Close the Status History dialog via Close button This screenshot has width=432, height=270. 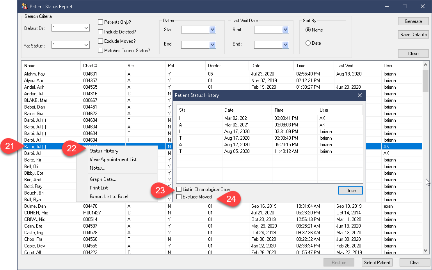tap(350, 190)
